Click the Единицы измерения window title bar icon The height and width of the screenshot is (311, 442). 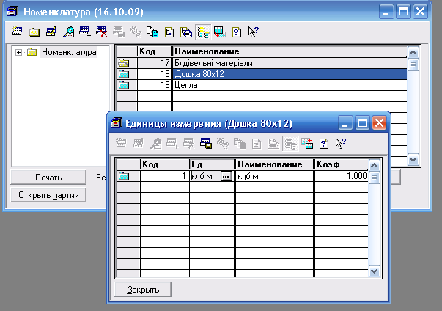(117, 123)
